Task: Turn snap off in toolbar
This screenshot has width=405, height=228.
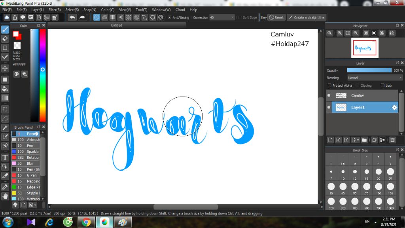Action: [x=97, y=17]
